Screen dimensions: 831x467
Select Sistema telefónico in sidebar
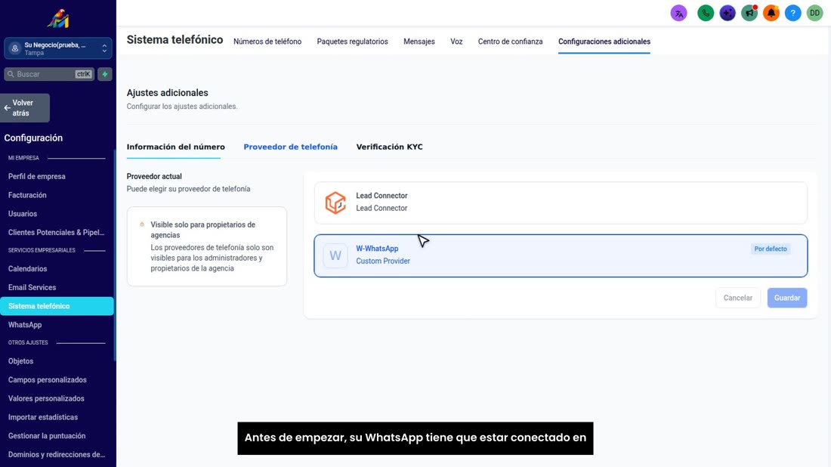click(x=57, y=306)
